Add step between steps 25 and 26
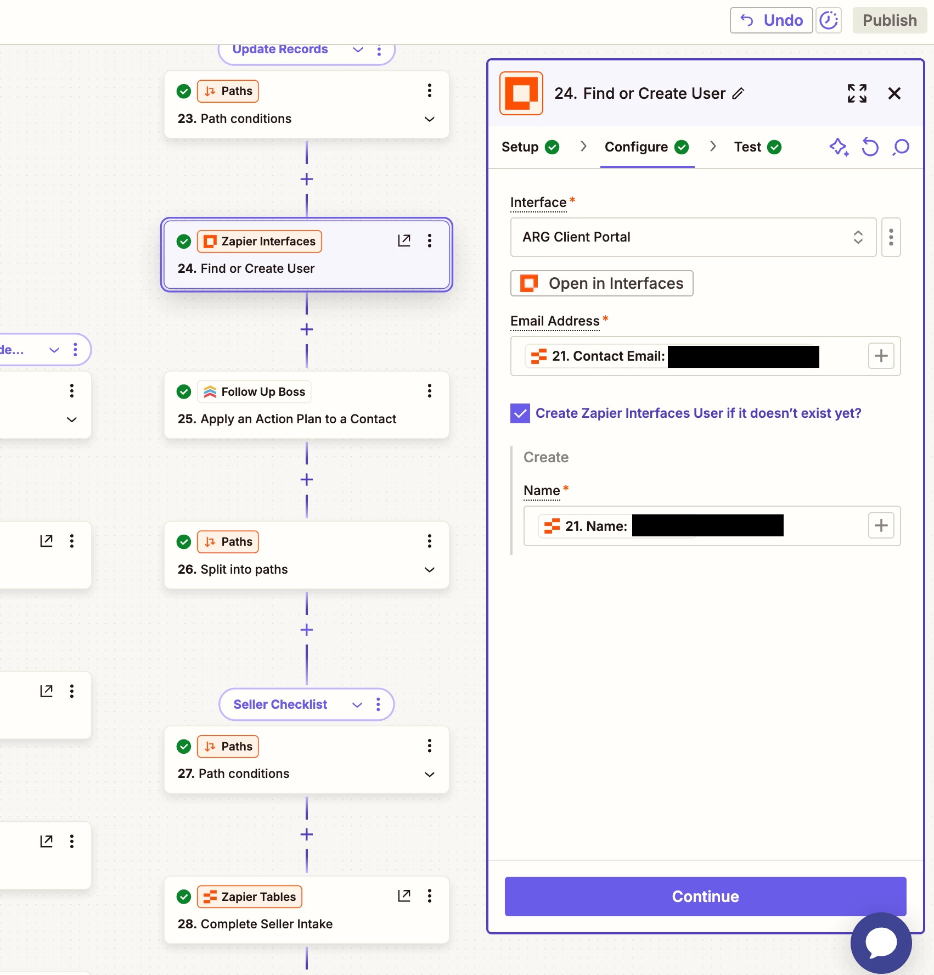The width and height of the screenshot is (934, 975). [307, 479]
